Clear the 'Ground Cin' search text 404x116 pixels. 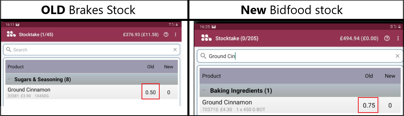coord(397,56)
